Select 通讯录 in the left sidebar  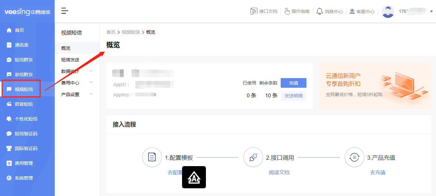19,45
